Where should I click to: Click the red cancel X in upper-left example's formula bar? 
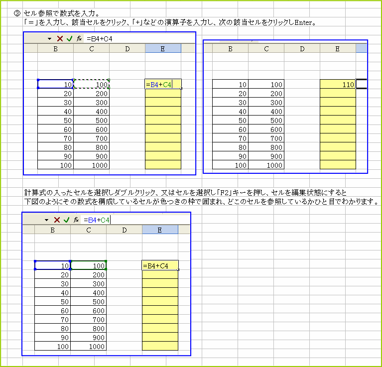[60, 38]
